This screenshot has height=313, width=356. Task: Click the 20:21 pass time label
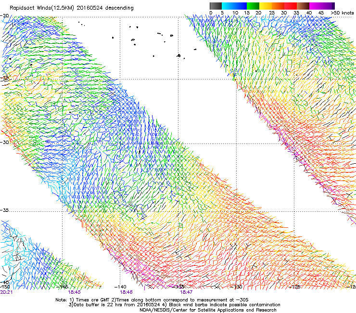click(6, 292)
